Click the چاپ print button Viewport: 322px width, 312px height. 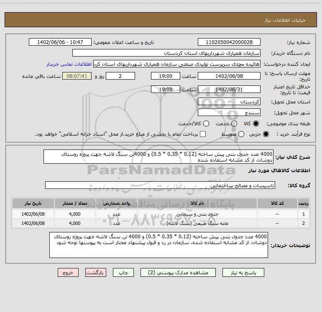tap(123, 273)
